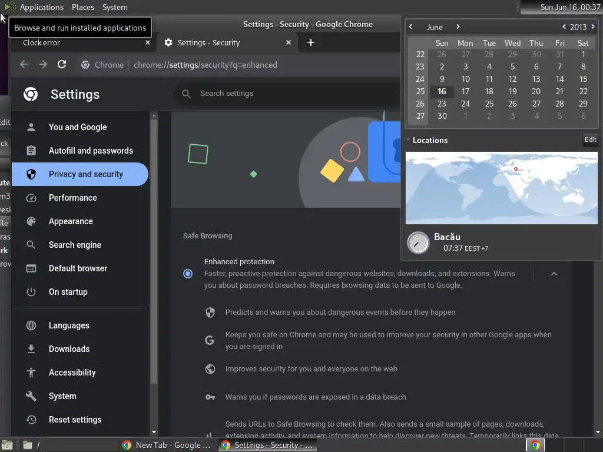
Task: Go back using the browser back arrow
Action: [24, 65]
